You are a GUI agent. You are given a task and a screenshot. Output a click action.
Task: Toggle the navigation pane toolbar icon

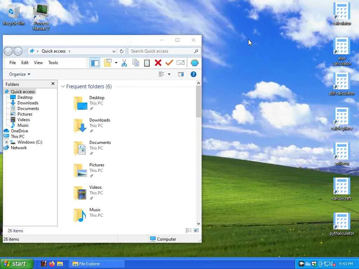pos(95,63)
